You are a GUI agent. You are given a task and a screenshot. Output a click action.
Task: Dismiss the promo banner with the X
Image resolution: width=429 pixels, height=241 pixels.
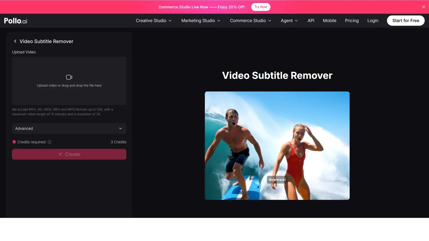424,7
